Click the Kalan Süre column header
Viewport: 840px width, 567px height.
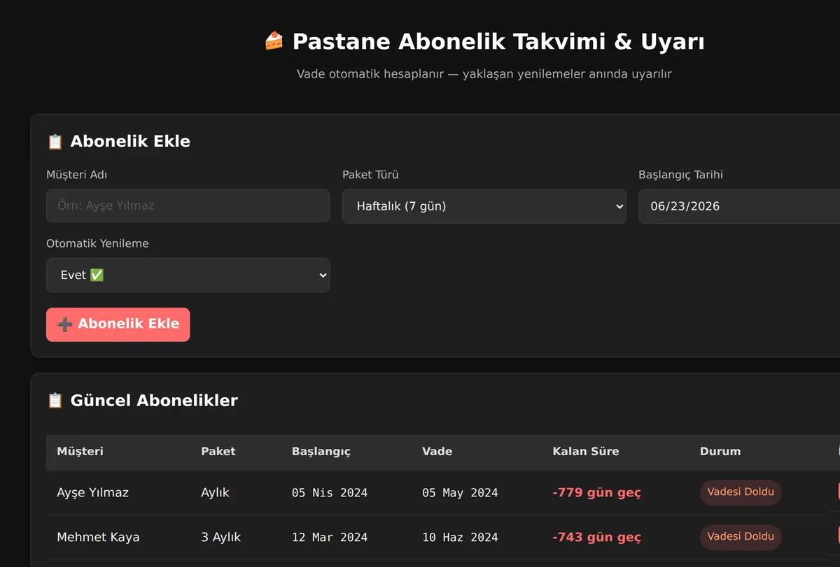coord(586,452)
